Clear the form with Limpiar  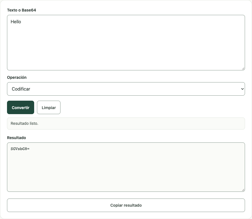49,107
